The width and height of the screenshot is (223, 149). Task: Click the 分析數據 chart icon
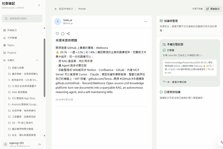pos(5,38)
